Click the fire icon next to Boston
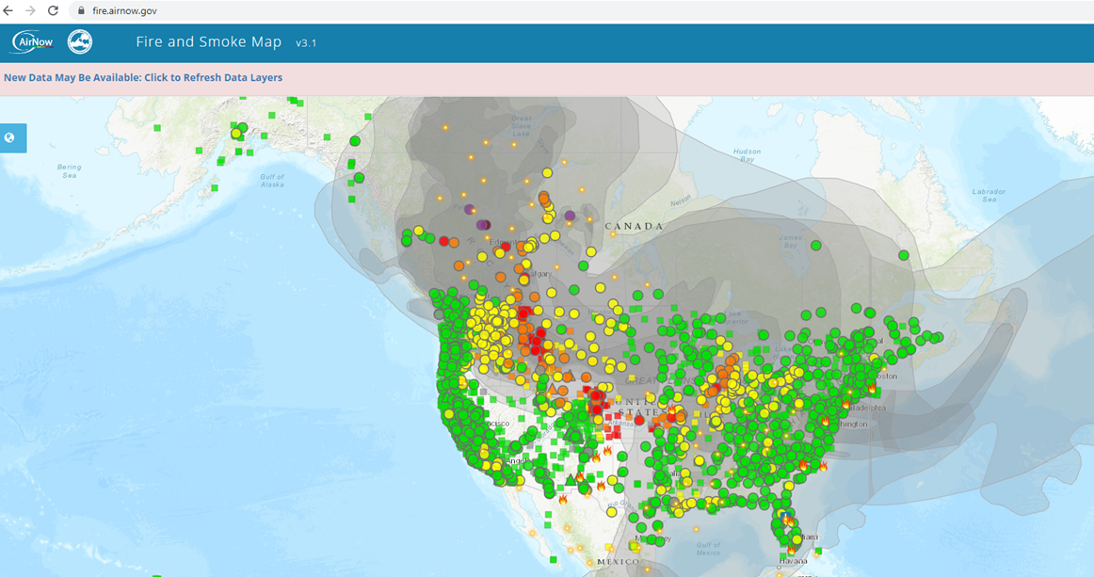Viewport: 1094px width, 577px height. [872, 387]
